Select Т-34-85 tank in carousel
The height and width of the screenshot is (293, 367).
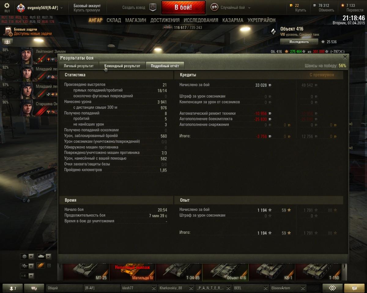179,272
